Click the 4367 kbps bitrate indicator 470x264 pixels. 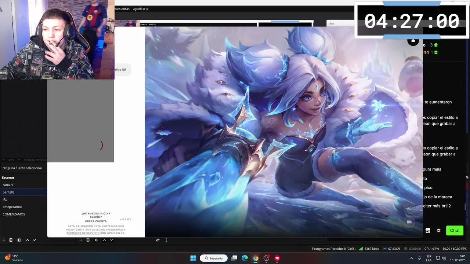click(x=369, y=249)
